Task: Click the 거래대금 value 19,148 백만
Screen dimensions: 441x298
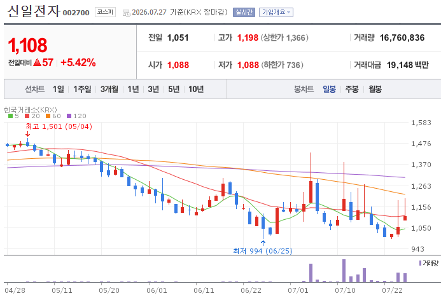Action: [x=407, y=65]
